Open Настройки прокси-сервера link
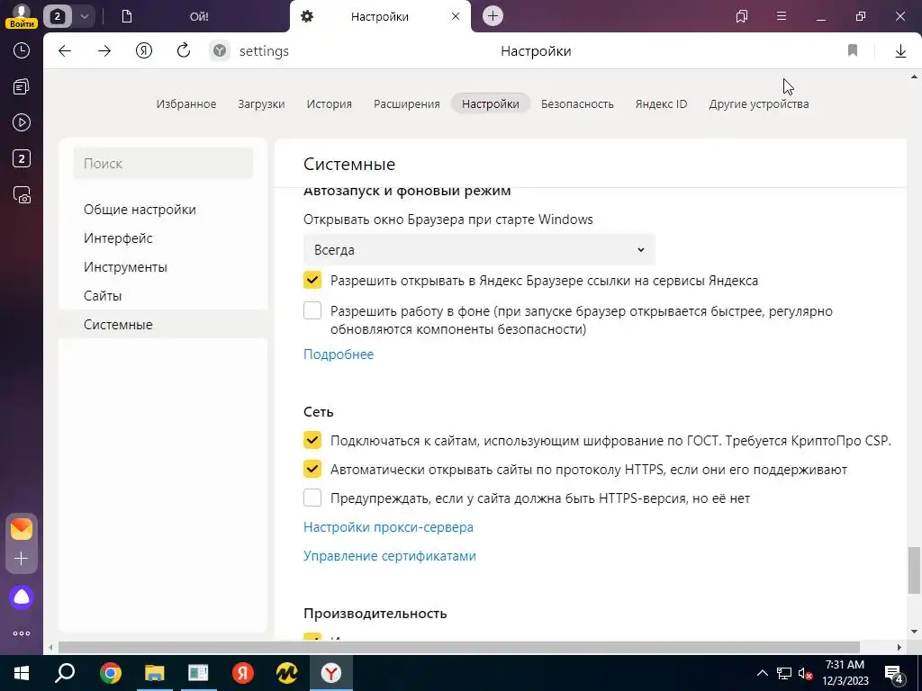Viewport: 922px width, 691px height. [388, 527]
